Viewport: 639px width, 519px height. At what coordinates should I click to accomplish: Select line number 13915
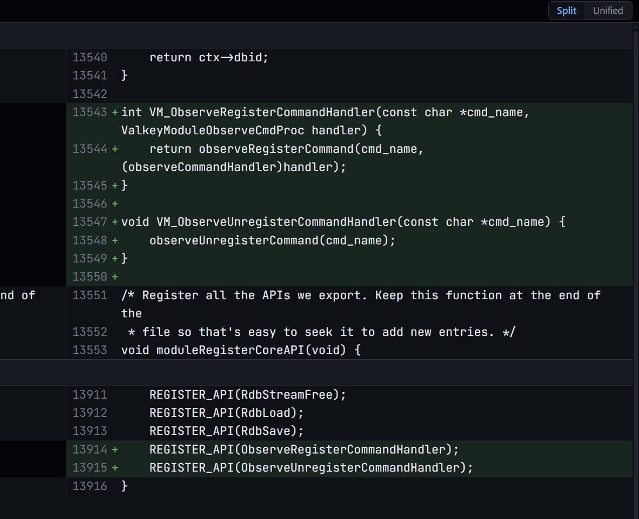(x=89, y=468)
